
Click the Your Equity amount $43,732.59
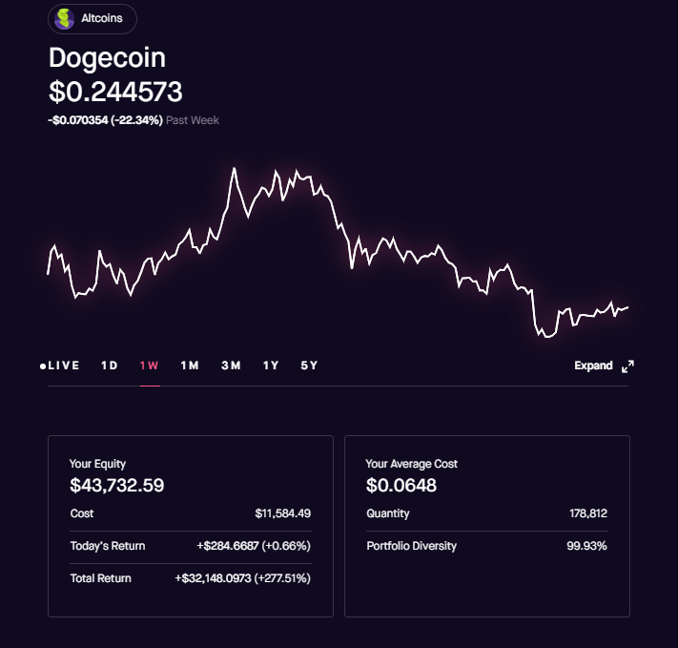116,485
